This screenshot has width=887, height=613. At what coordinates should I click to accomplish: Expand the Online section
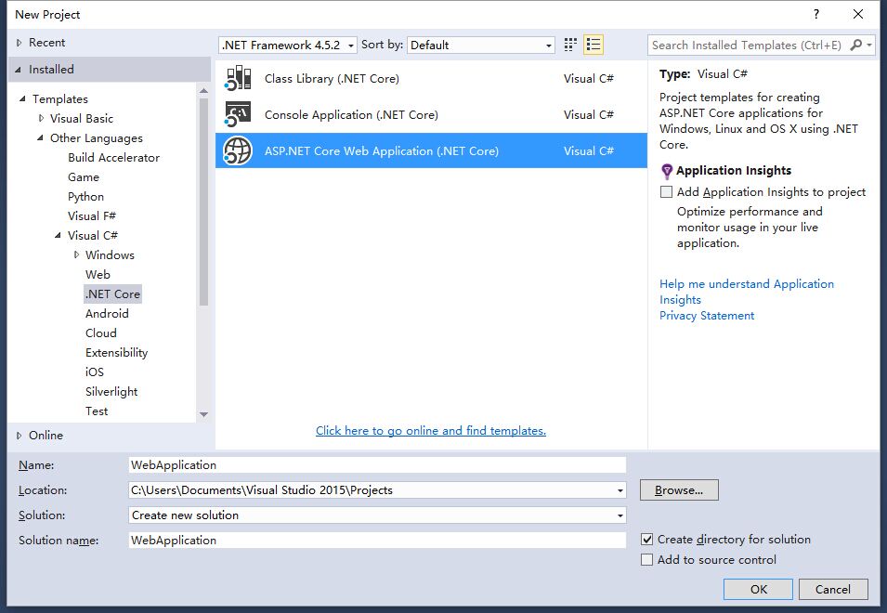[x=19, y=436]
